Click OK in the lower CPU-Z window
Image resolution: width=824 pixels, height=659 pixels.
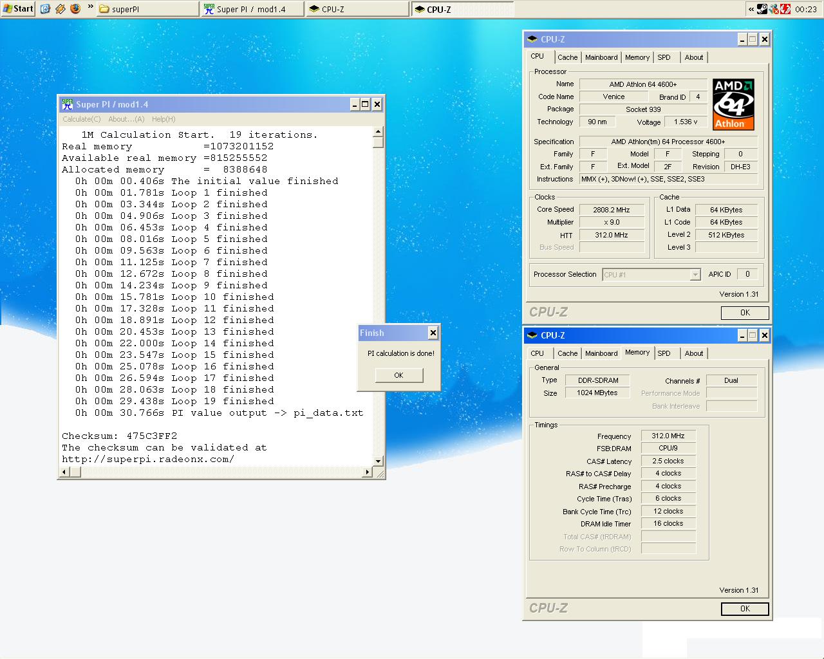(x=745, y=609)
